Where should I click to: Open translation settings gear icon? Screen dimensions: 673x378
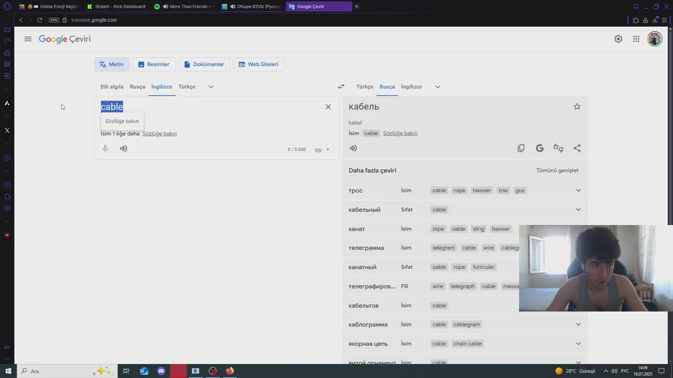click(618, 39)
